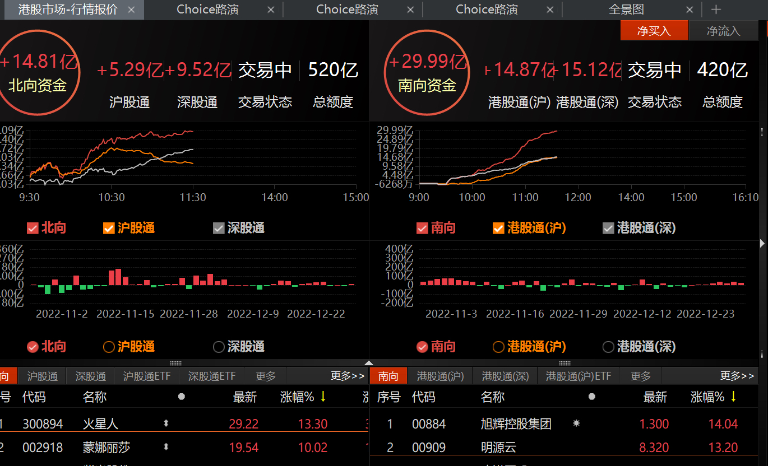Switch to the 全景图 tab
This screenshot has height=466, width=768.
coord(626,9)
